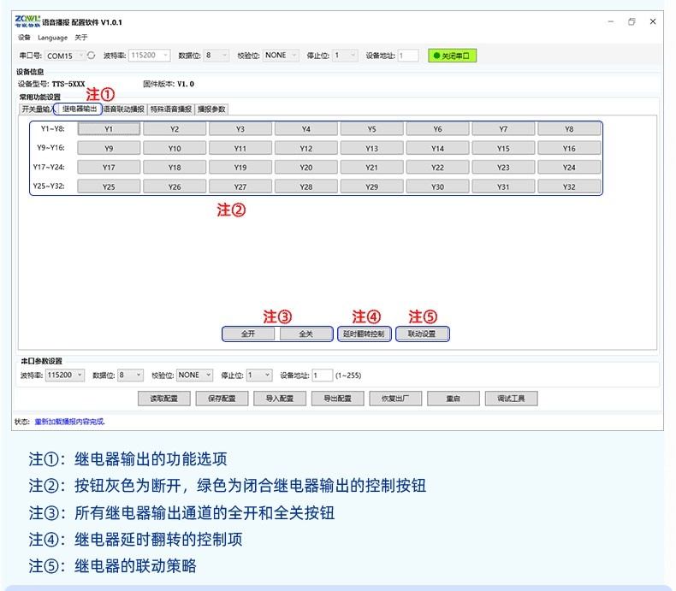Open 联动设置 linkage settings
This screenshot has width=676, height=591.
point(422,334)
